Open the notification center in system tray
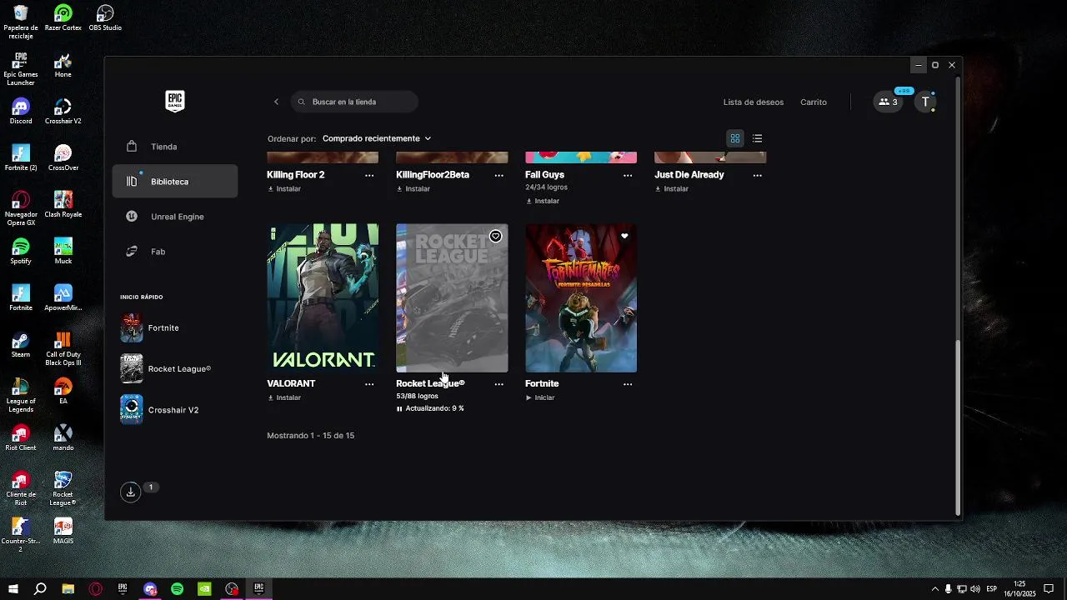This screenshot has height=600, width=1067. click(1049, 588)
